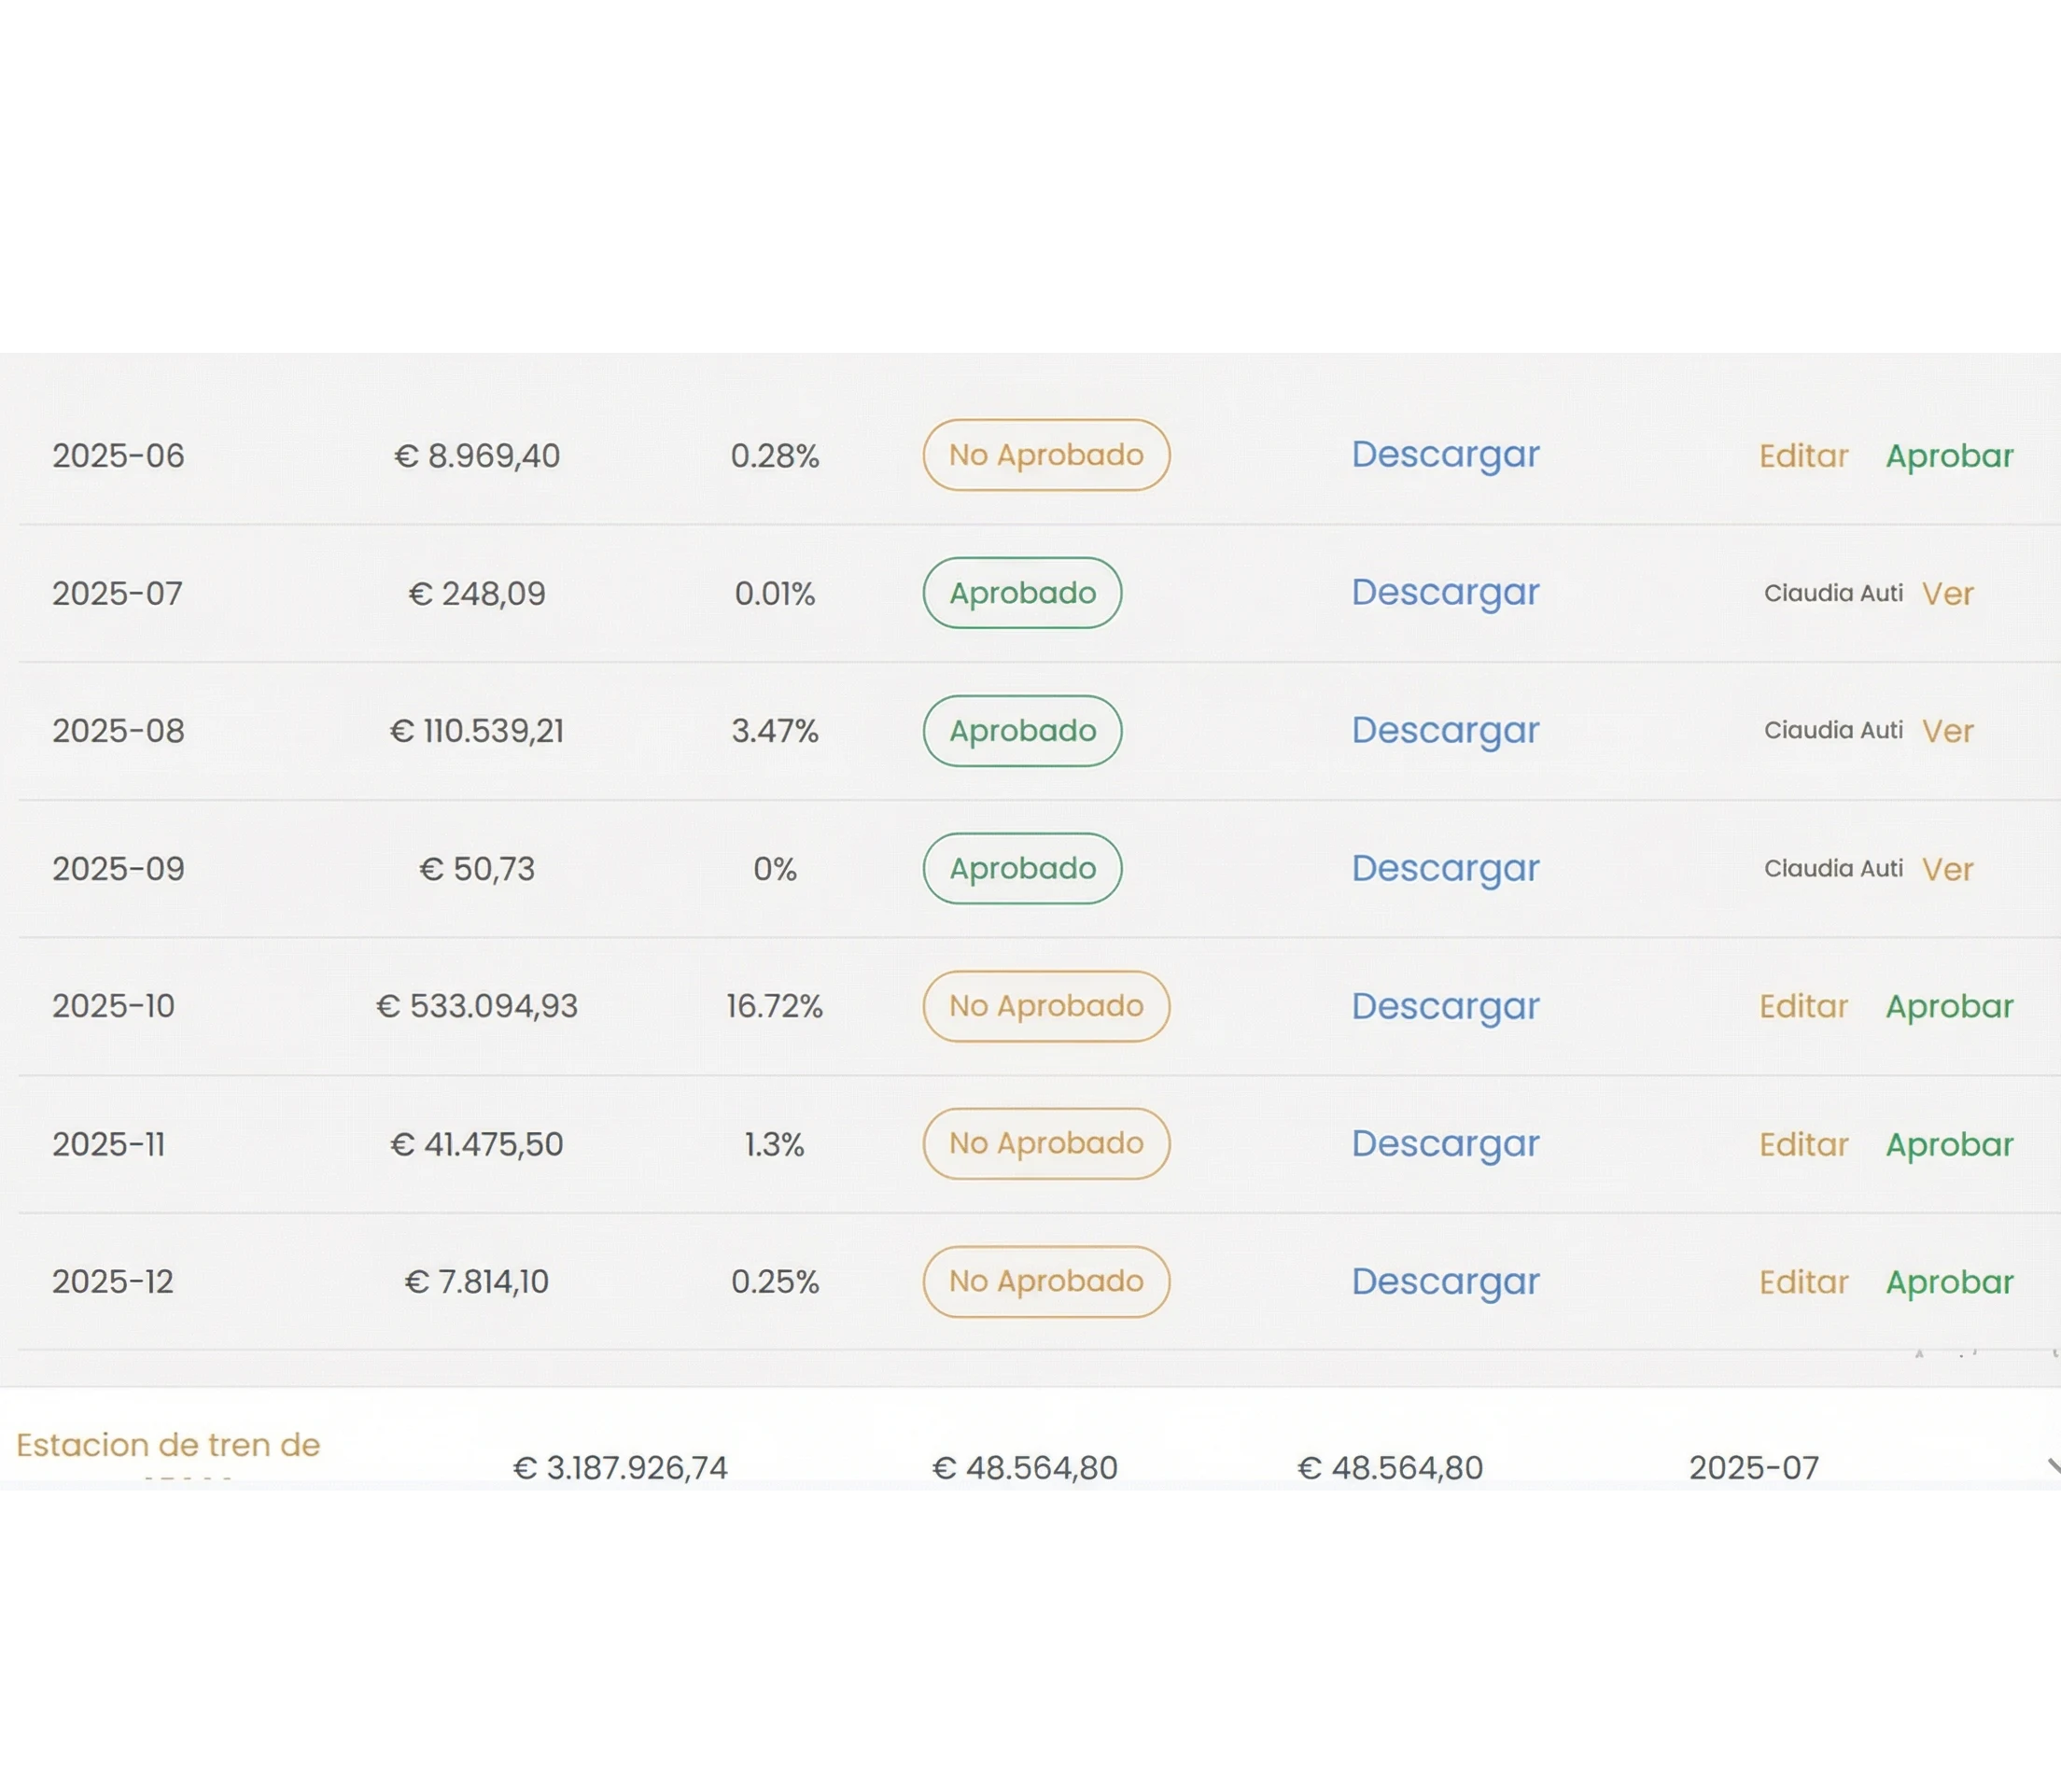Click Editar for 2025-11
This screenshot has height=1792, width=2061.
[1803, 1145]
